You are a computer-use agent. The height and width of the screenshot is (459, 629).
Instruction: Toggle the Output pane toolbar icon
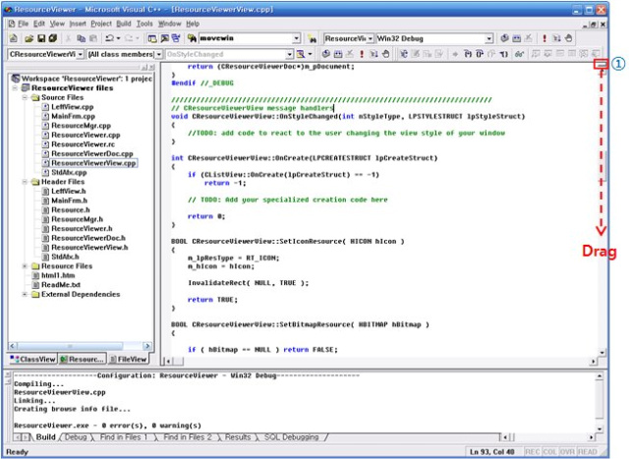(x=164, y=38)
